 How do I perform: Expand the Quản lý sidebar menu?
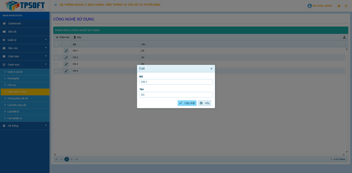25,40
